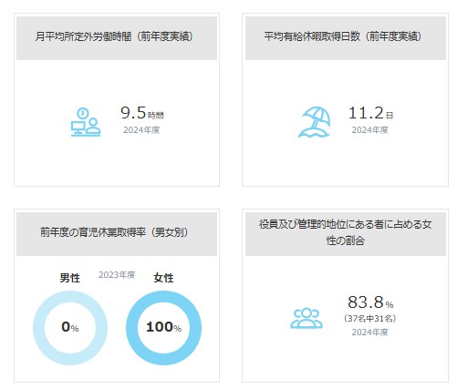This screenshot has width=468, height=389.
Task: Click the 2023年度 label
Action: (117, 275)
